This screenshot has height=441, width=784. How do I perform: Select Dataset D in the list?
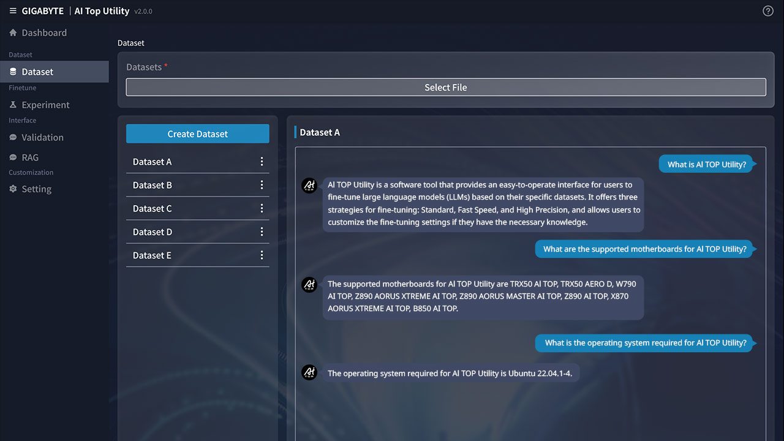pyautogui.click(x=197, y=232)
